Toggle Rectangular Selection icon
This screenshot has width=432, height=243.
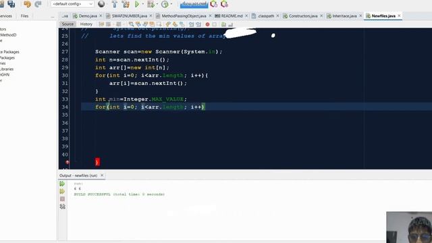coord(159,24)
